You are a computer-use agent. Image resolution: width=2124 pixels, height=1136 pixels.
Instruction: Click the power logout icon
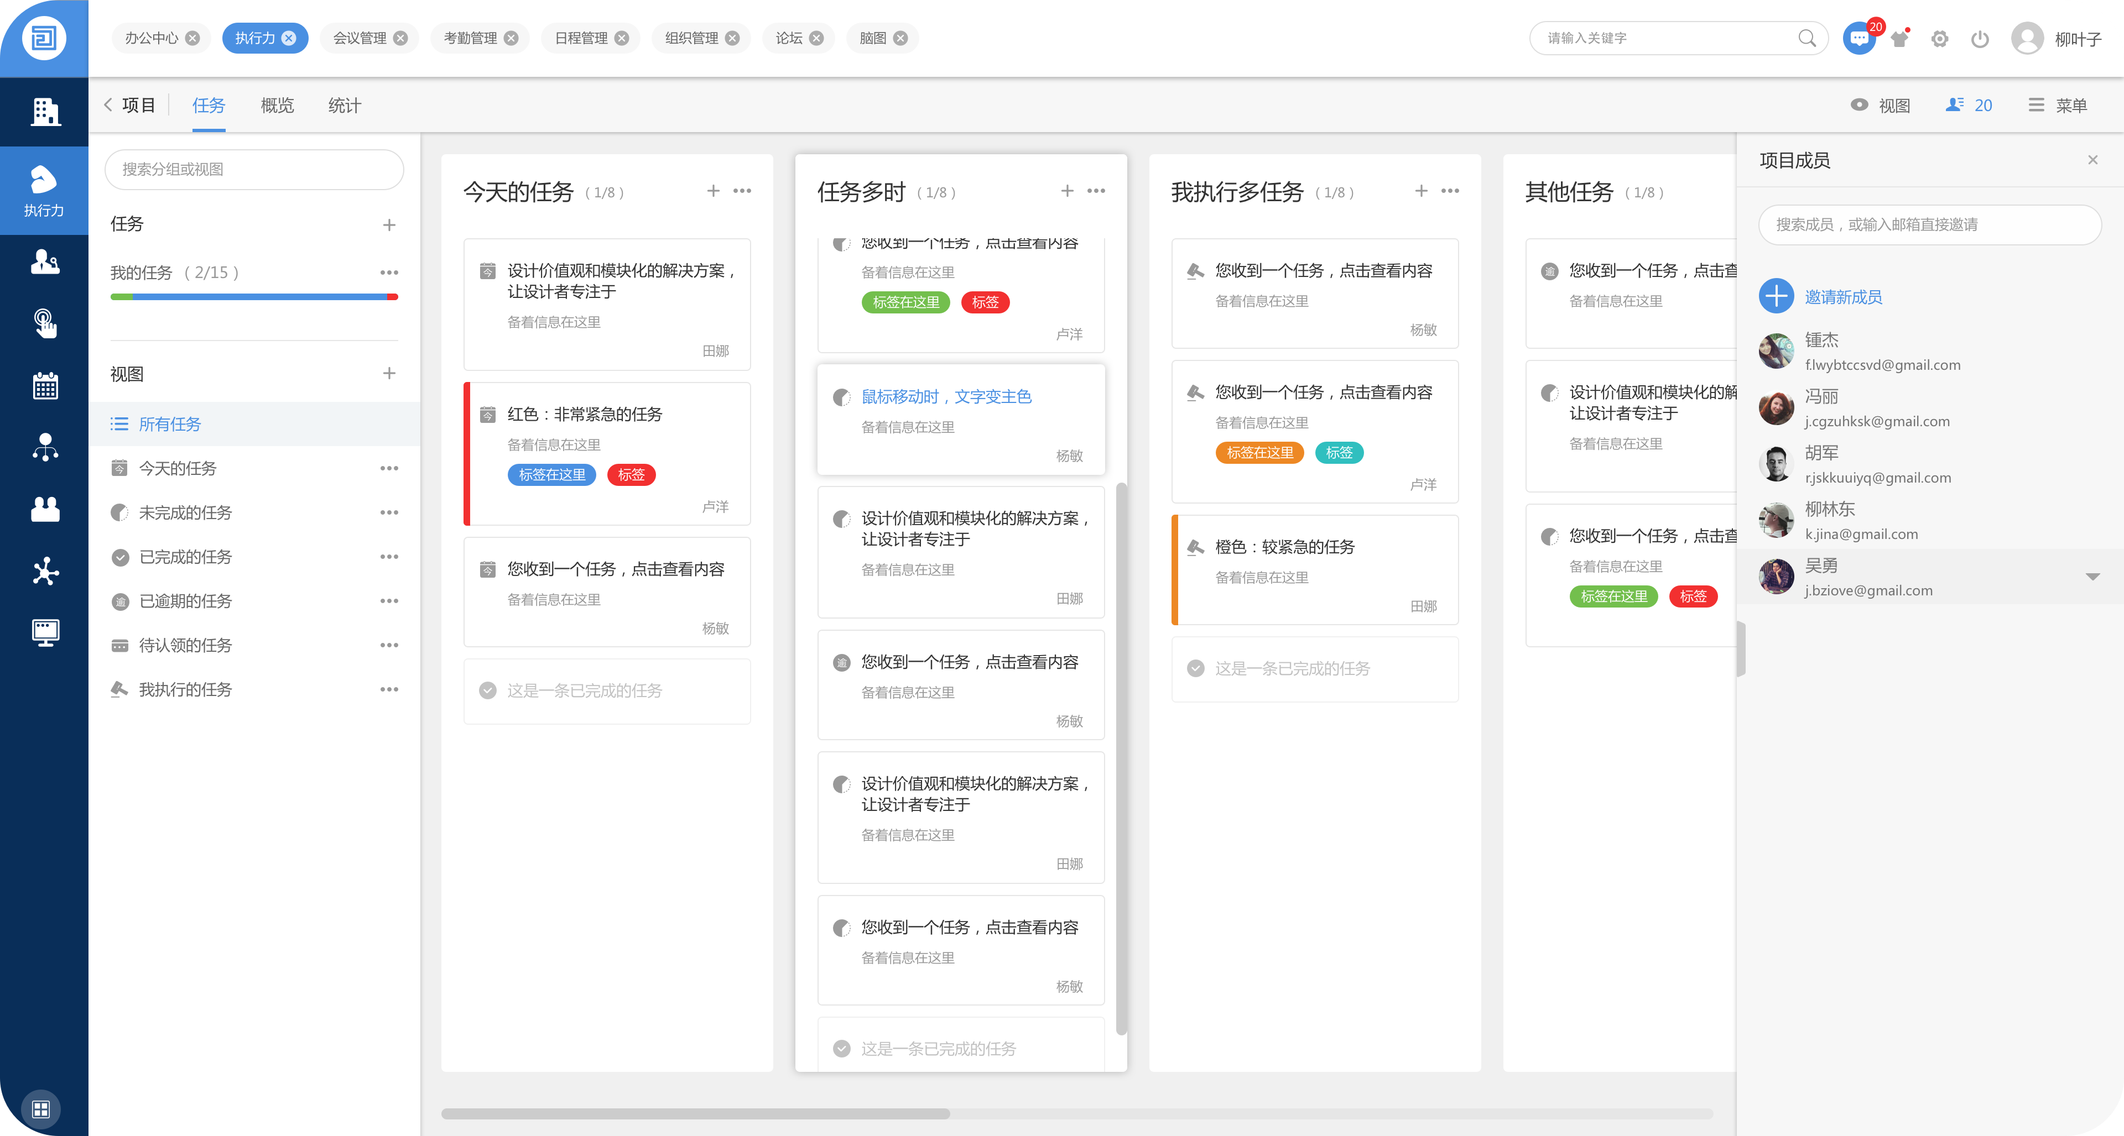point(1980,39)
